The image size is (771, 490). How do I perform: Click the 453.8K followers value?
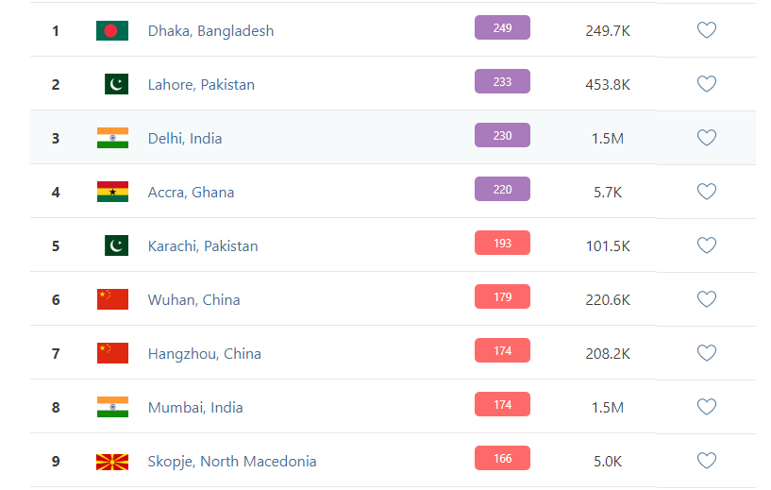[608, 85]
